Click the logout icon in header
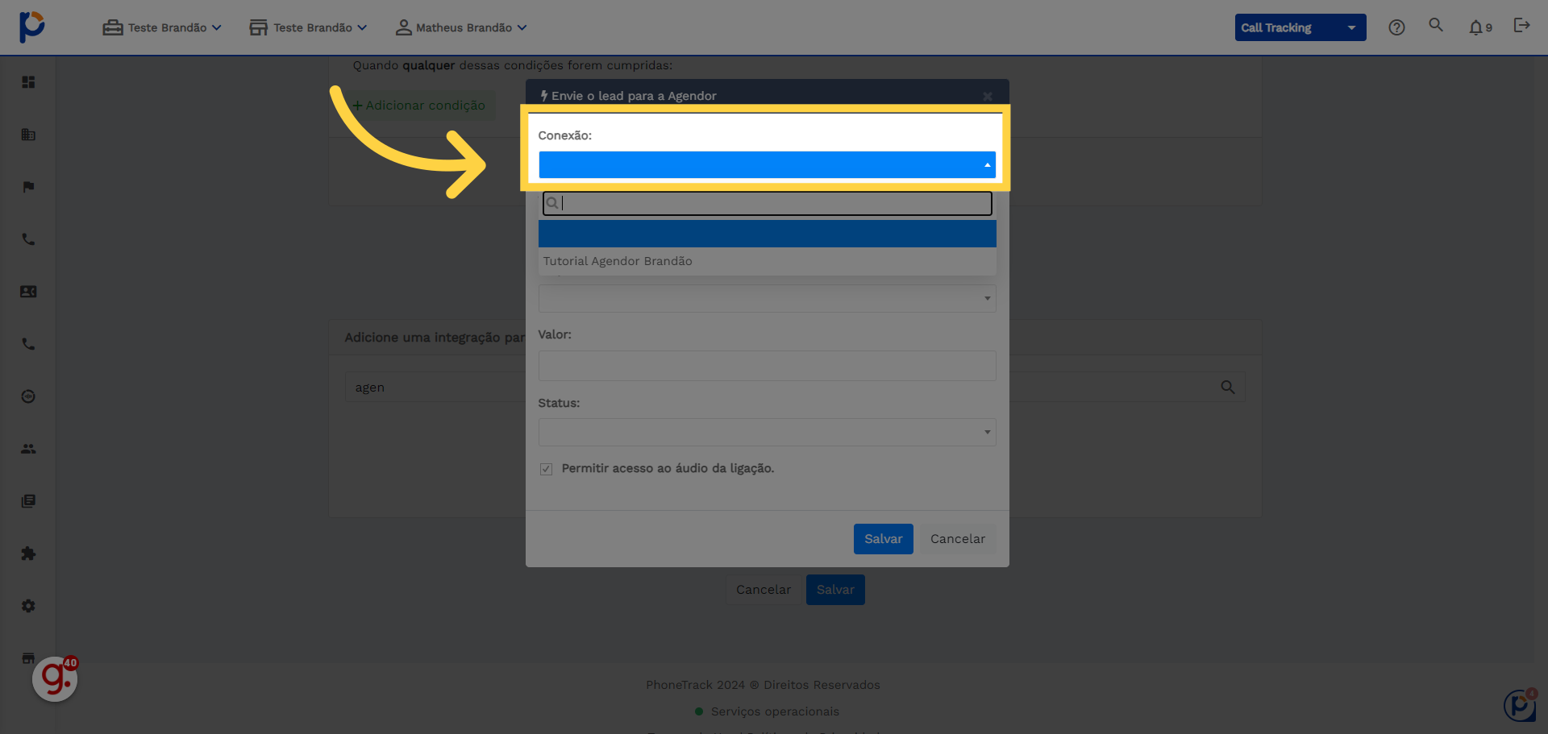Image resolution: width=1548 pixels, height=734 pixels. (x=1521, y=26)
